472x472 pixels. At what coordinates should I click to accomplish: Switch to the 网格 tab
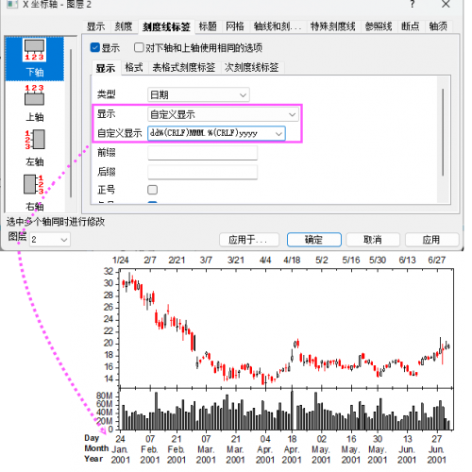[x=235, y=26]
